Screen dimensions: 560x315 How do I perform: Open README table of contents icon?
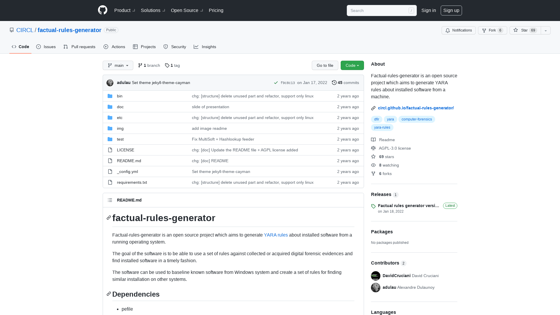[x=110, y=200]
